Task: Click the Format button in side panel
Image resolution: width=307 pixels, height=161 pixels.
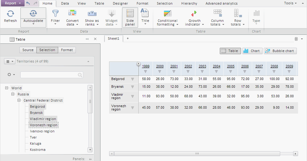Action: (67, 50)
